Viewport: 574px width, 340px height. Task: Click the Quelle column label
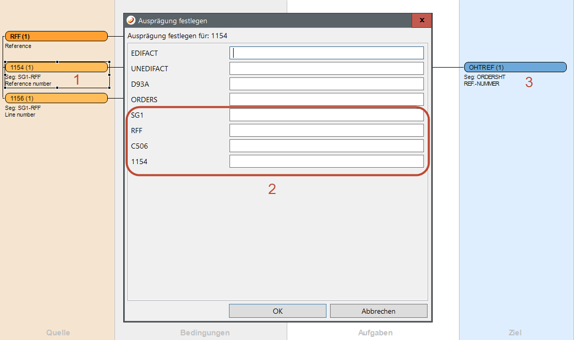pyautogui.click(x=58, y=333)
